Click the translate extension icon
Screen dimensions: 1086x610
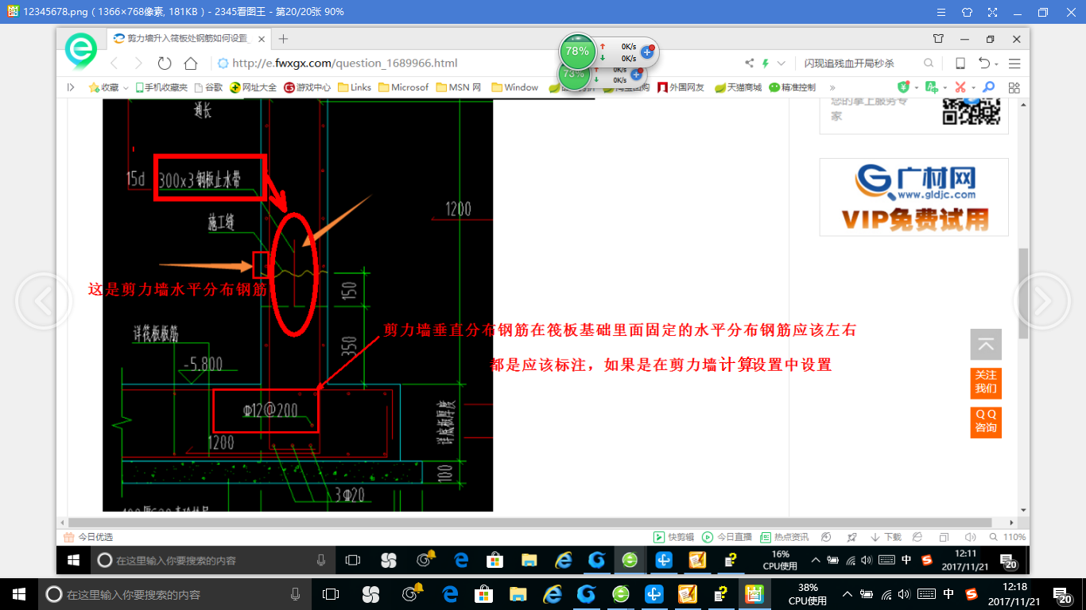pyautogui.click(x=931, y=87)
